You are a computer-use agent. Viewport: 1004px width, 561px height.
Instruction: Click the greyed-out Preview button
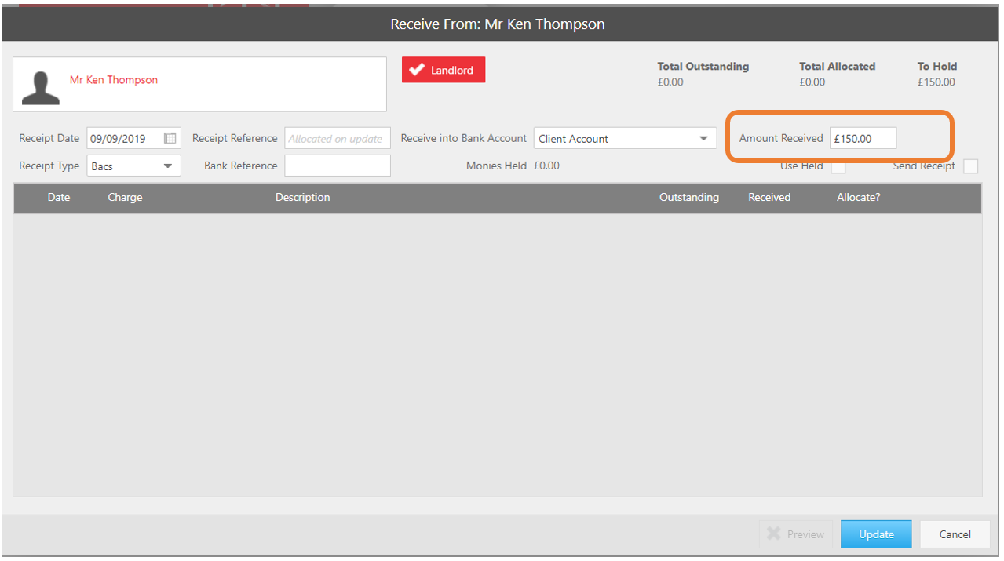point(796,534)
